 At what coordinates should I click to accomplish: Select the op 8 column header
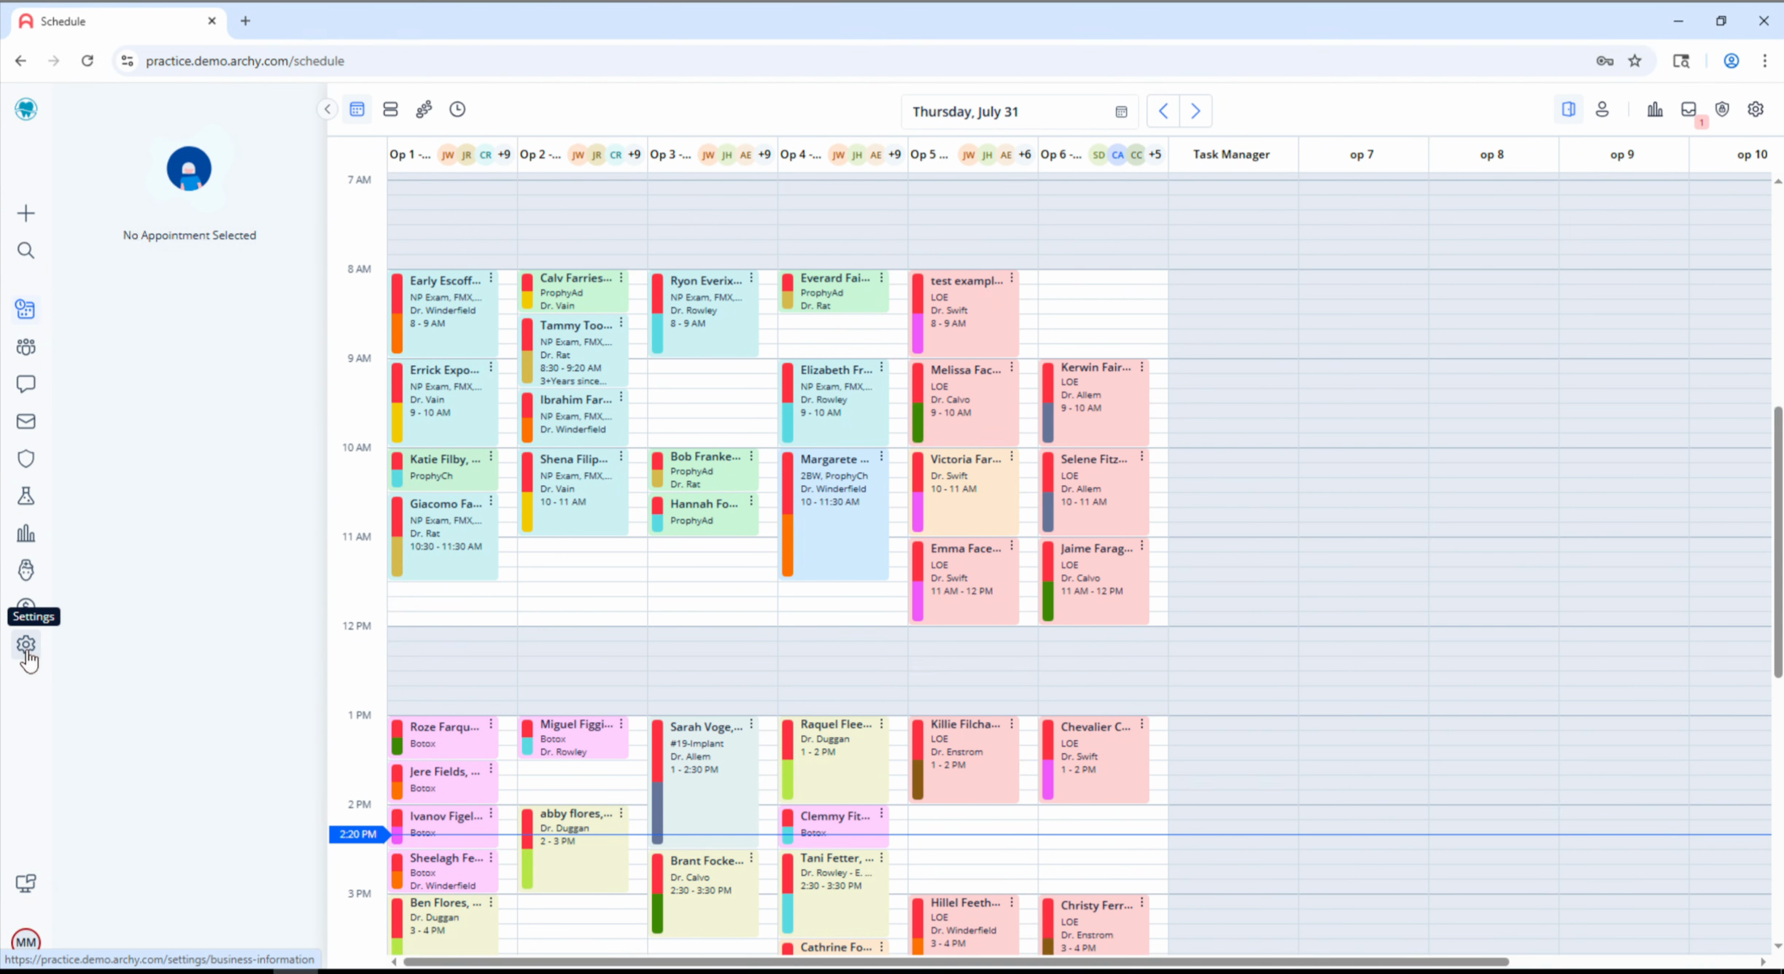tap(1492, 155)
